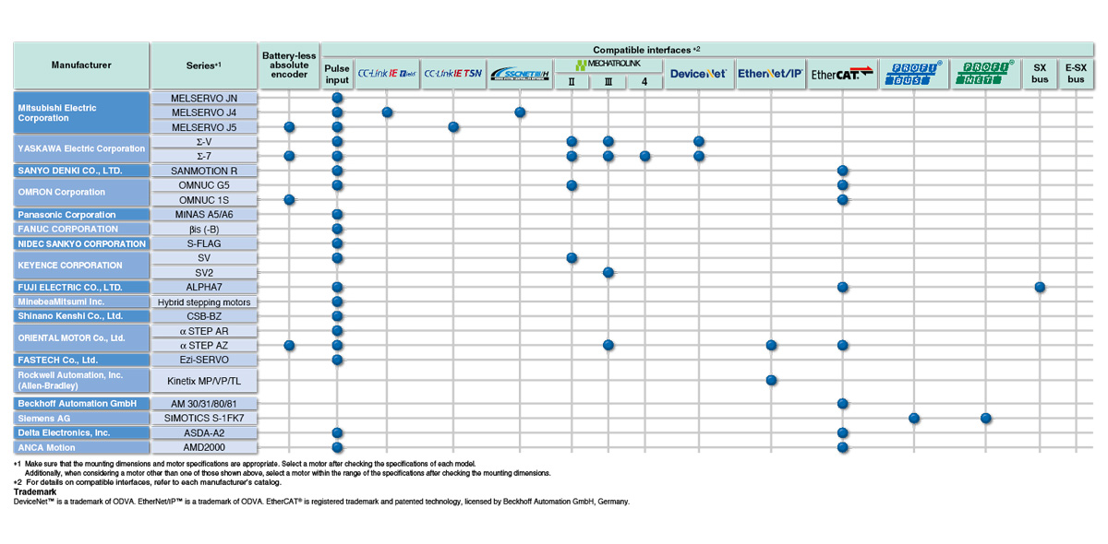Click MELSERVO JN pulse input dot
Viewport: 1108px width, 544px height.
(337, 98)
